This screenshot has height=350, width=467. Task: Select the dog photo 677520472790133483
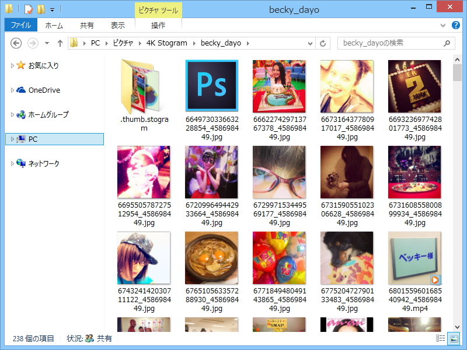point(347,272)
